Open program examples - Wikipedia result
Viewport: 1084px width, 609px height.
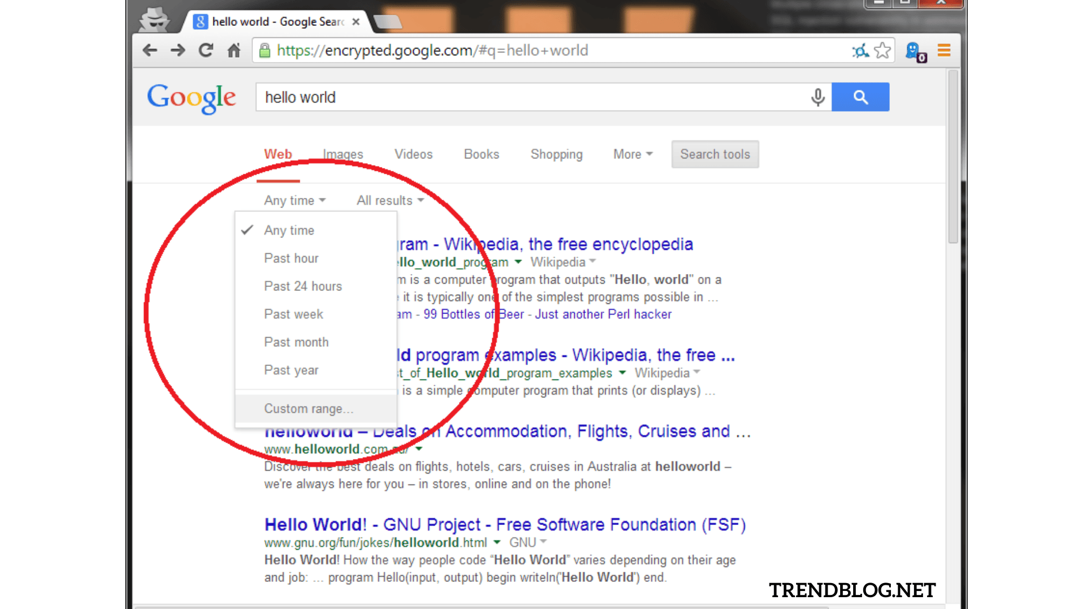coord(566,355)
